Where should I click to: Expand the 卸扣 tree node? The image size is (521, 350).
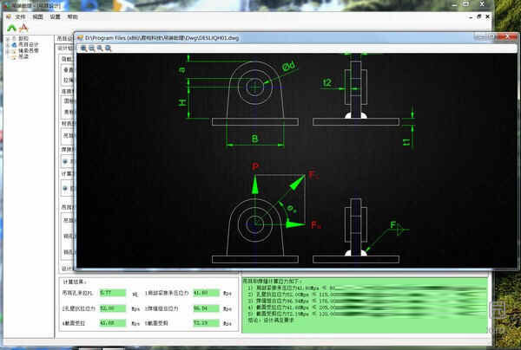pyautogui.click(x=7, y=39)
